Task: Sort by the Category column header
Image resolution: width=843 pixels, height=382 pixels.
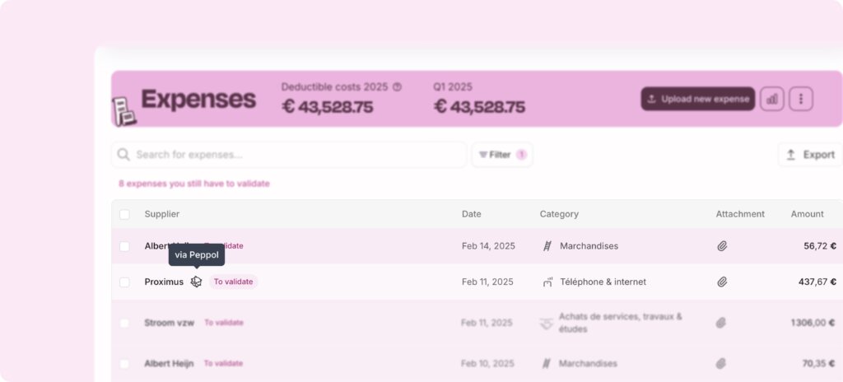Action: (559, 214)
